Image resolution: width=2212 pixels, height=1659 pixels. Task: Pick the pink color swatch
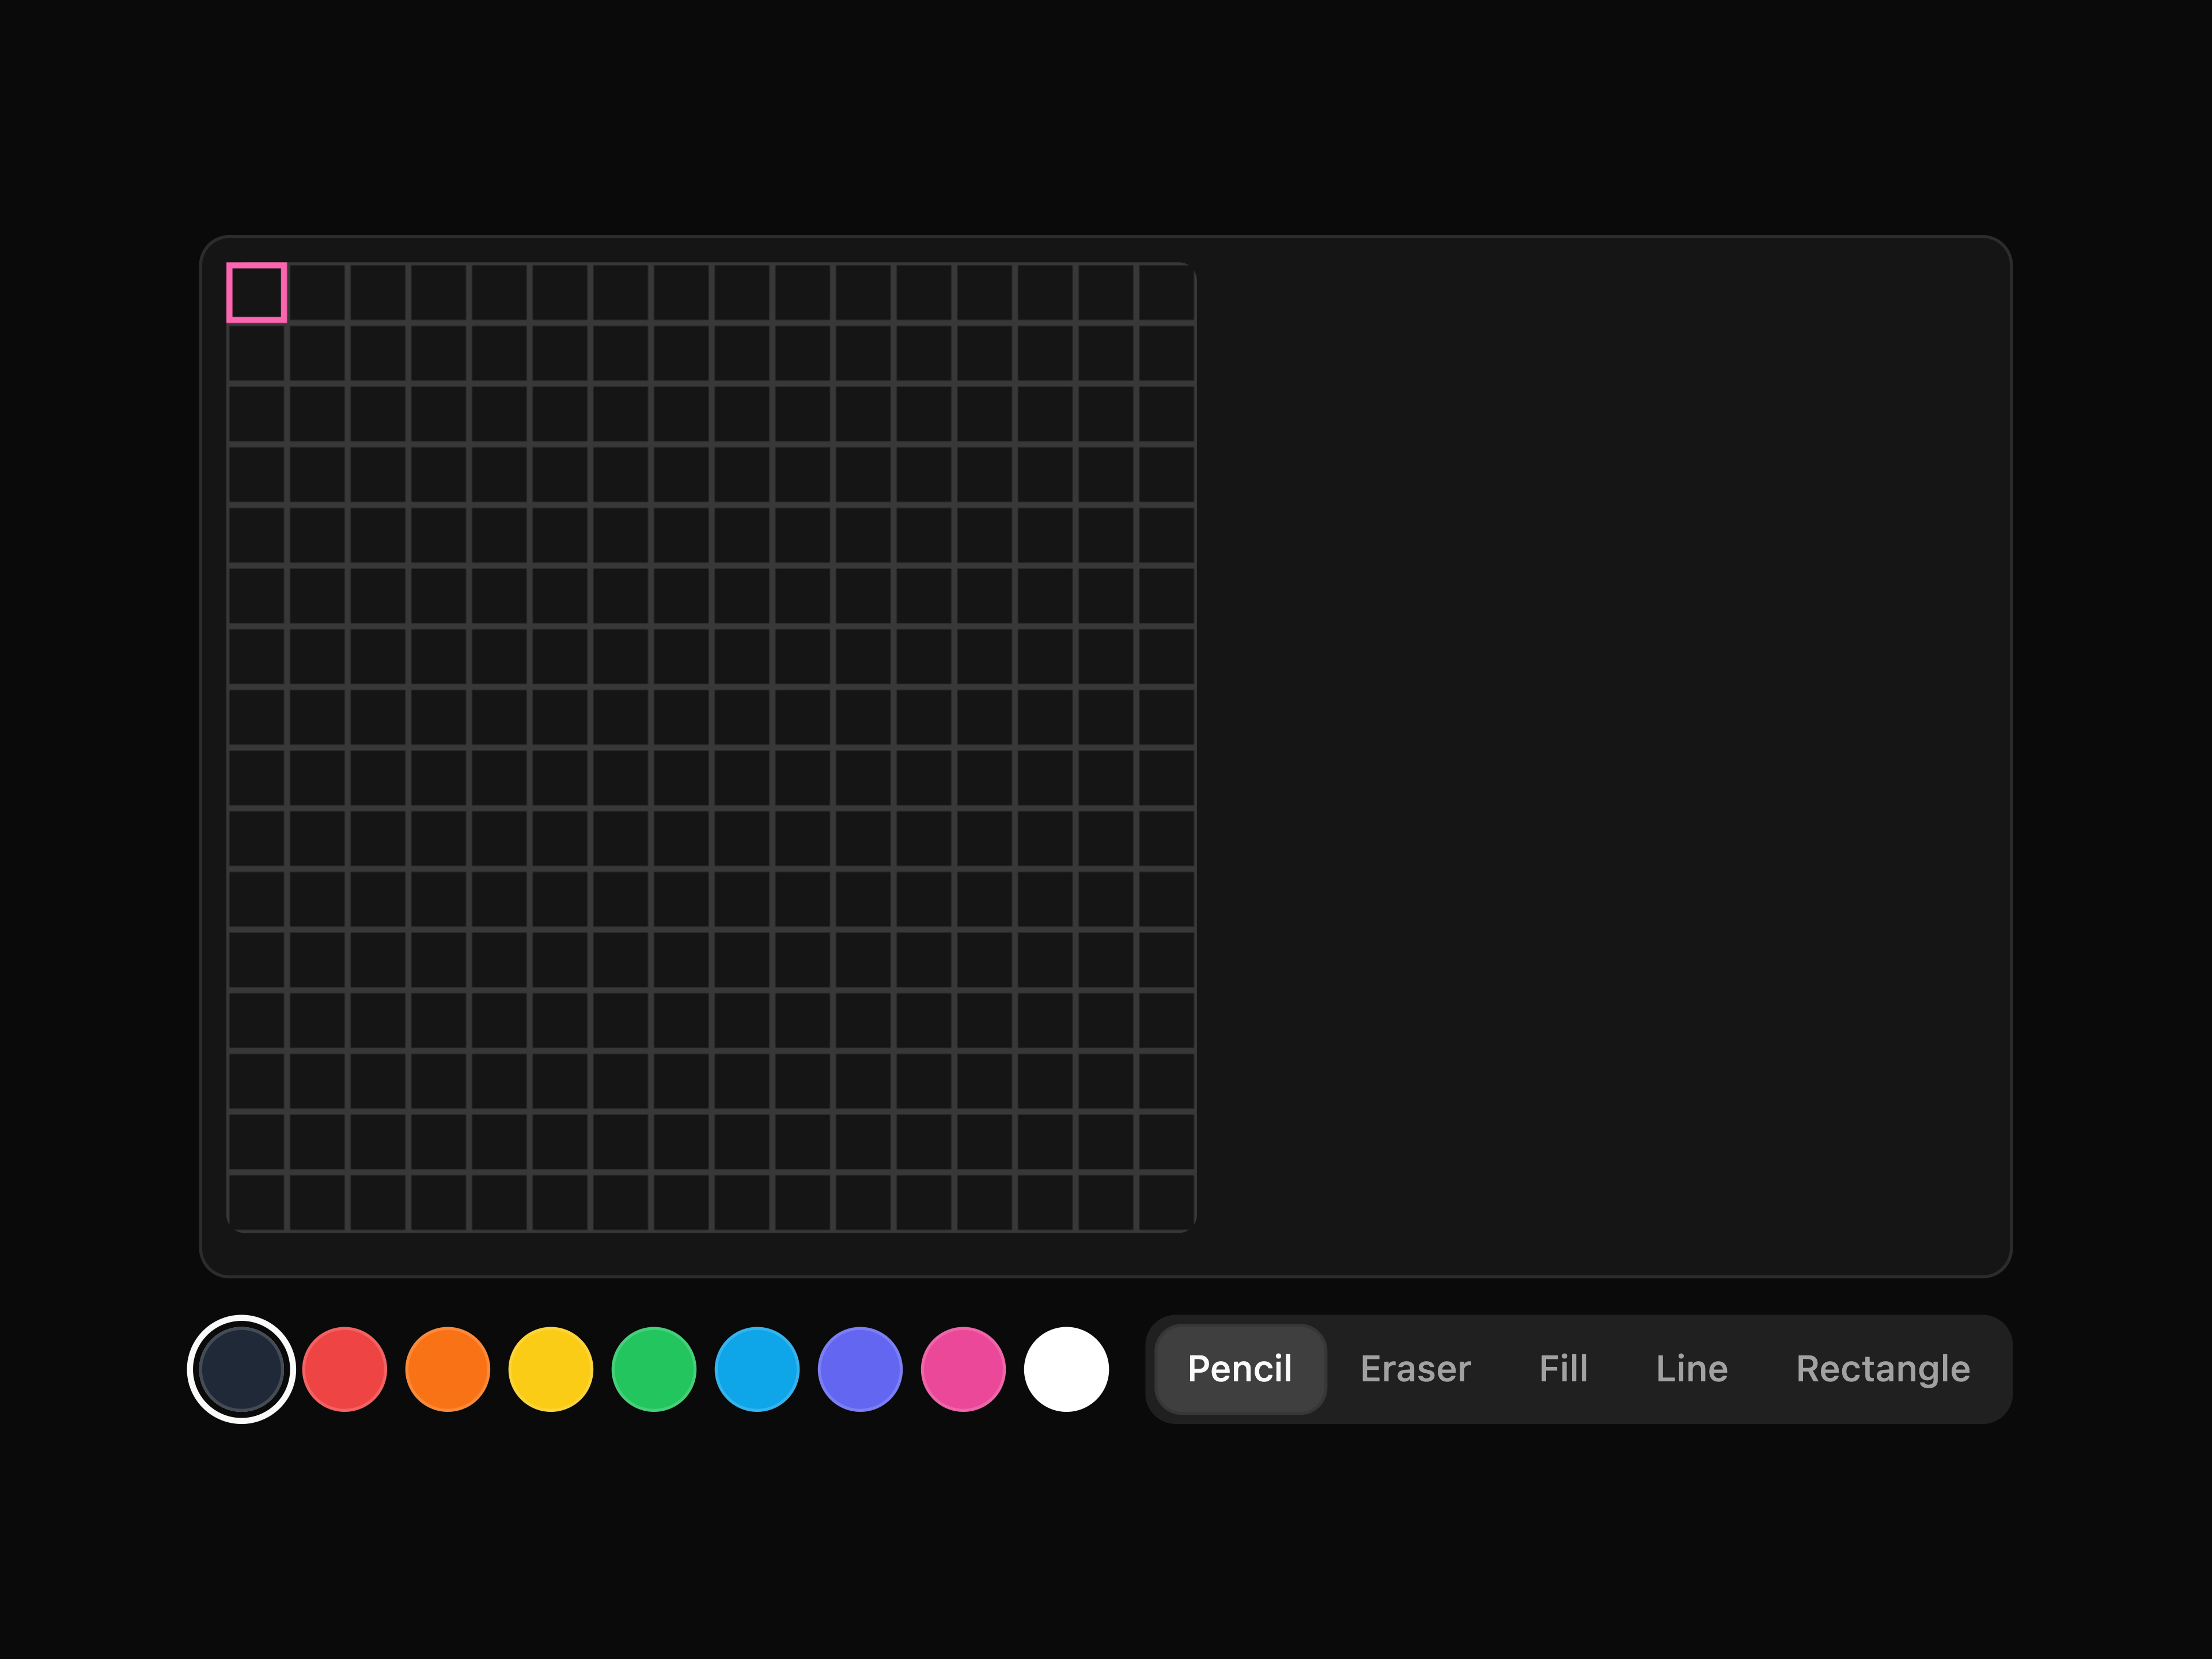click(963, 1369)
